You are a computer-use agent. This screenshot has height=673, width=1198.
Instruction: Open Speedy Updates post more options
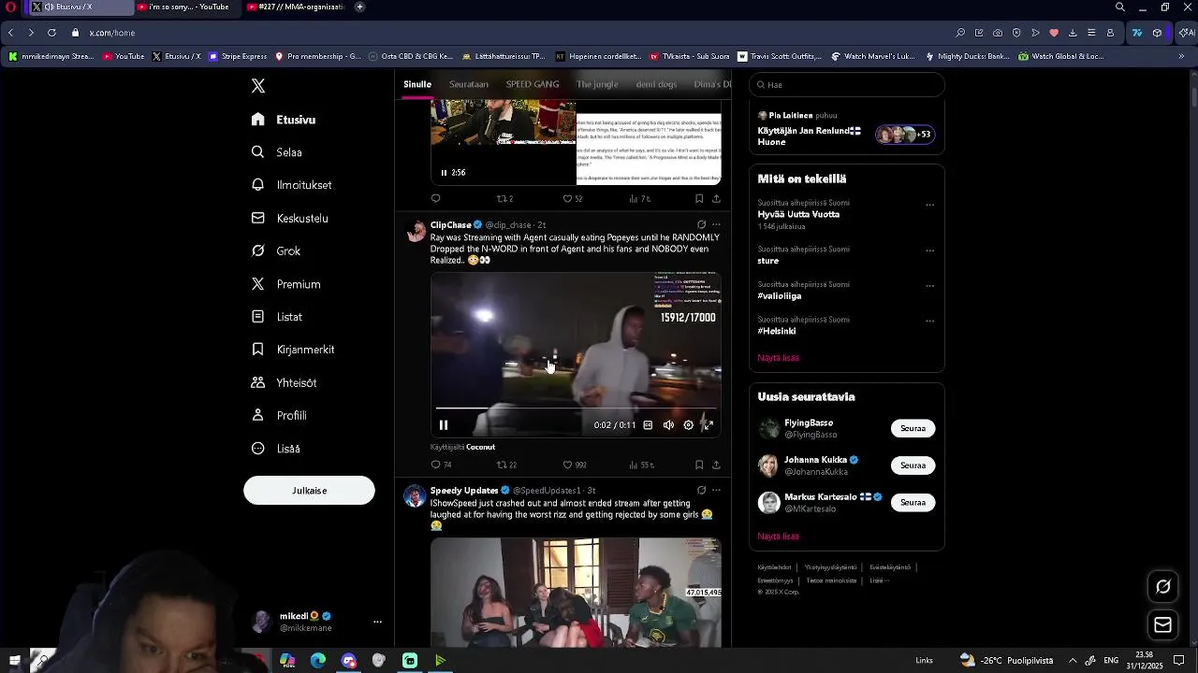(716, 490)
